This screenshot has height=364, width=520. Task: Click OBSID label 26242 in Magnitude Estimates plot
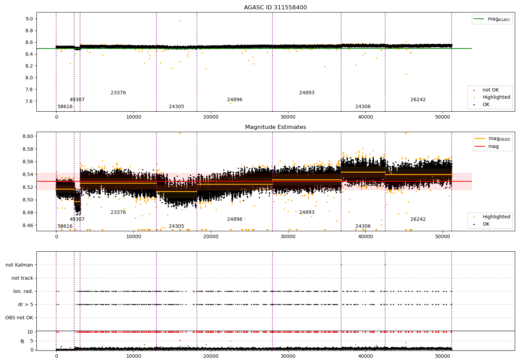(x=418, y=219)
